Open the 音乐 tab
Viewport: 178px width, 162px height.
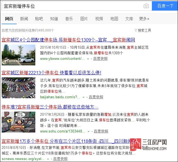point(69,19)
